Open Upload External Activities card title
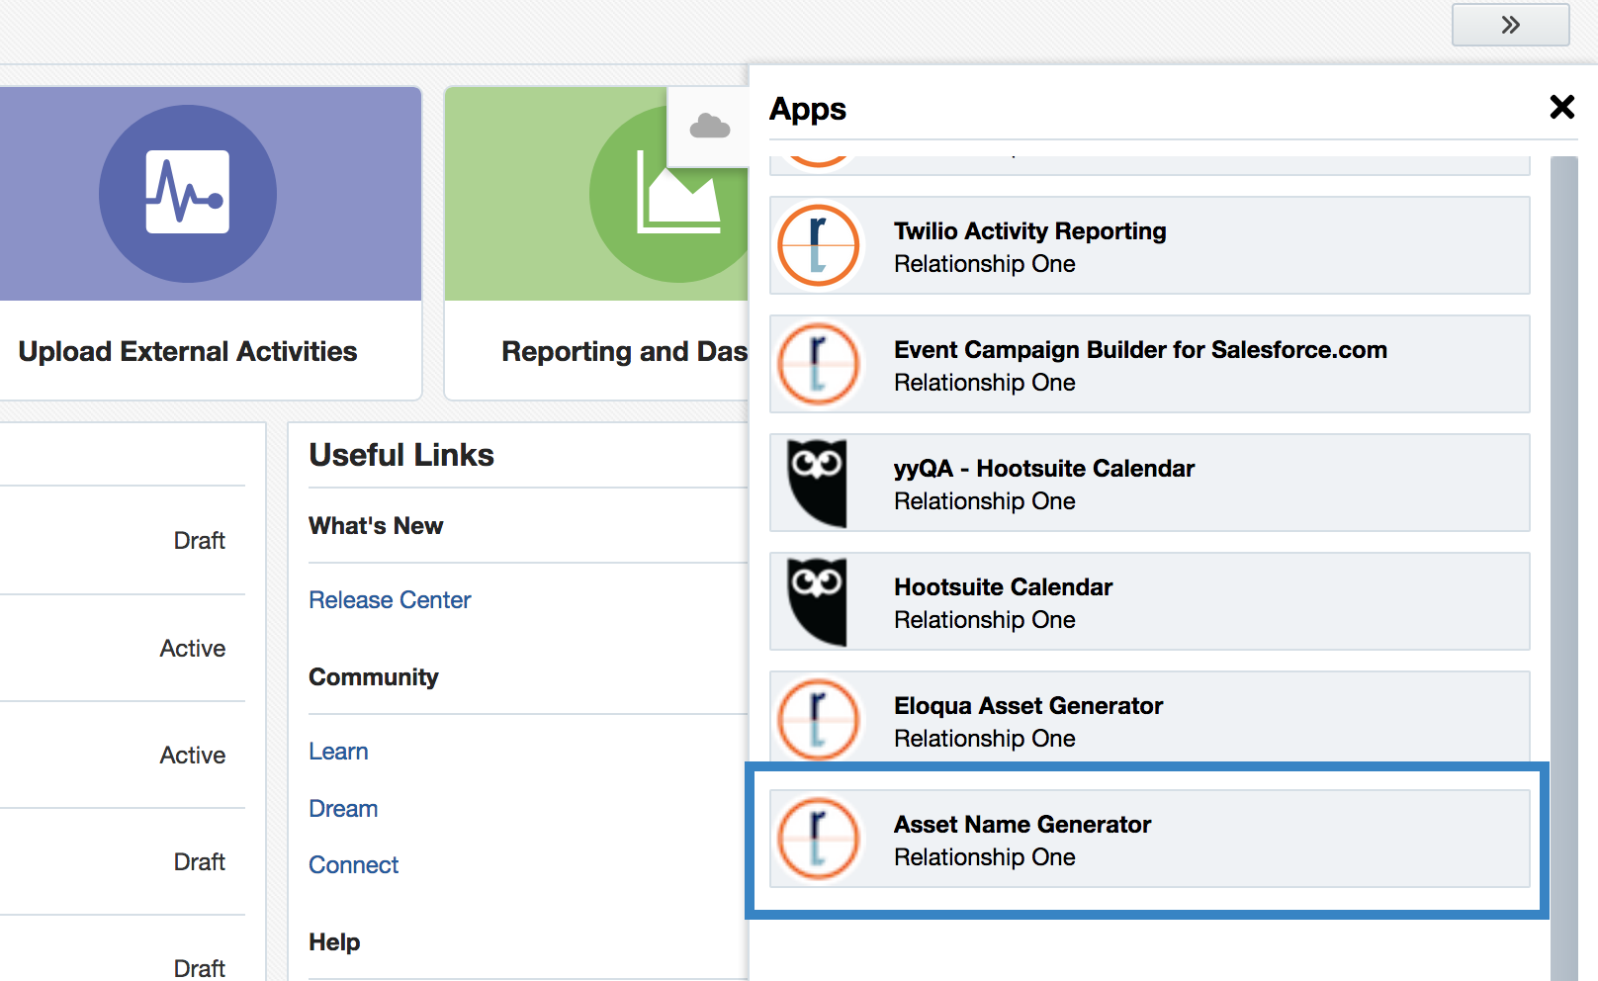The width and height of the screenshot is (1598, 981). pos(188,352)
